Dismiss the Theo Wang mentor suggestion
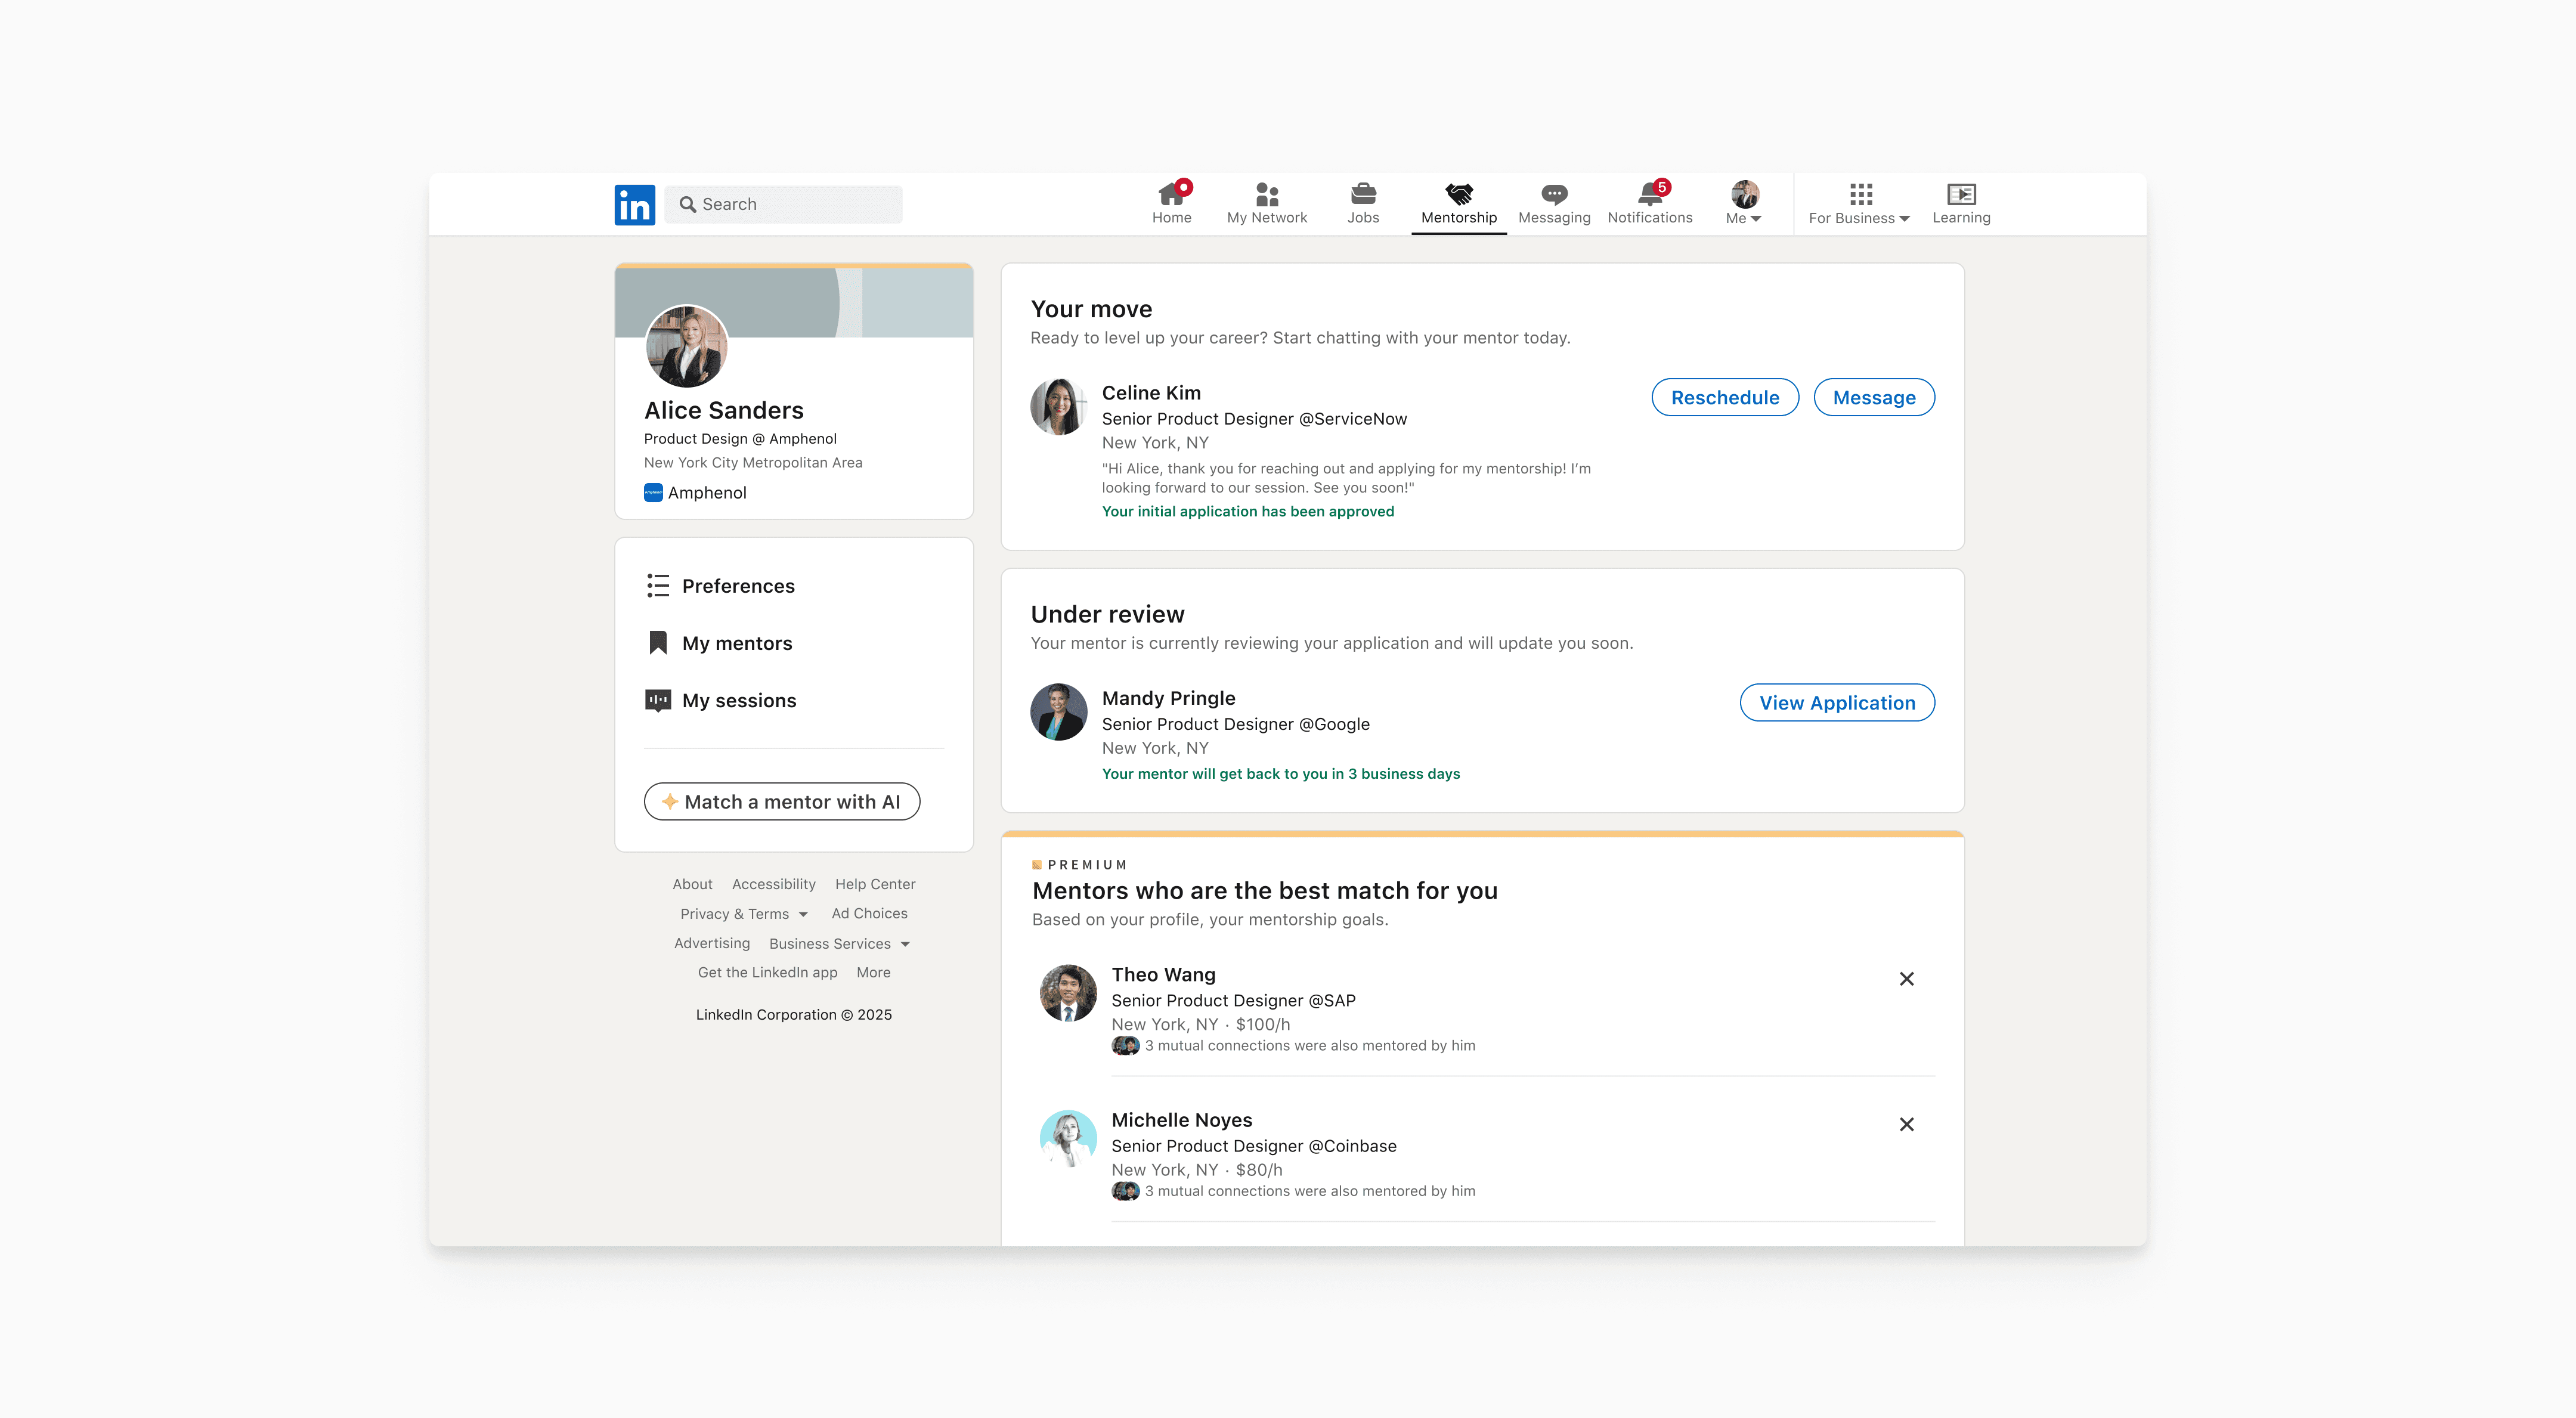Screen dimensions: 2576x1418 pos(1906,979)
